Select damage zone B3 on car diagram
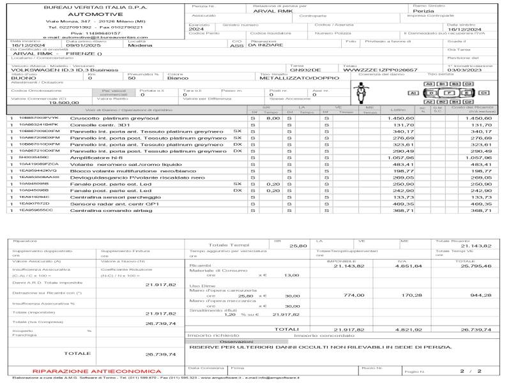Screen dimensions: 511x383 (x=455, y=84)
